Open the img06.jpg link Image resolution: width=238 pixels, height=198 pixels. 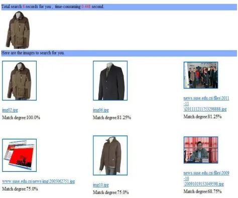101,110
